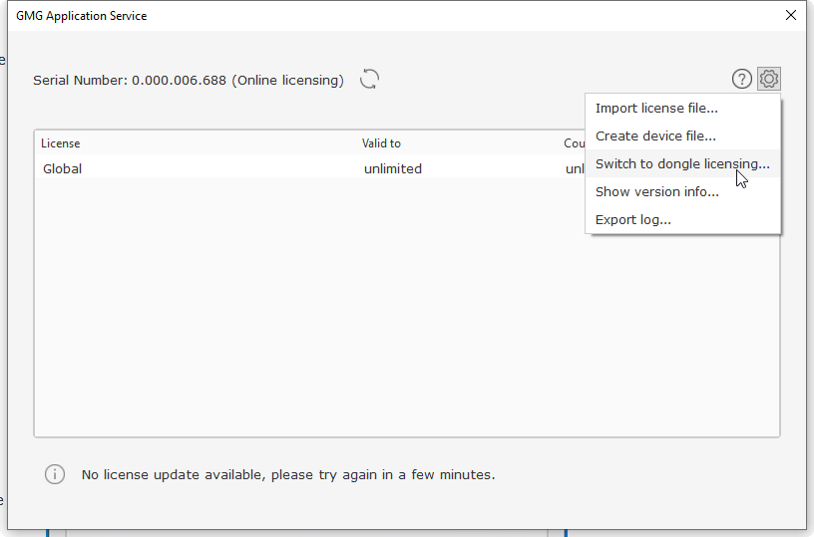This screenshot has width=814, height=537.
Task: Open help via the question mark icon
Action: pos(742,80)
